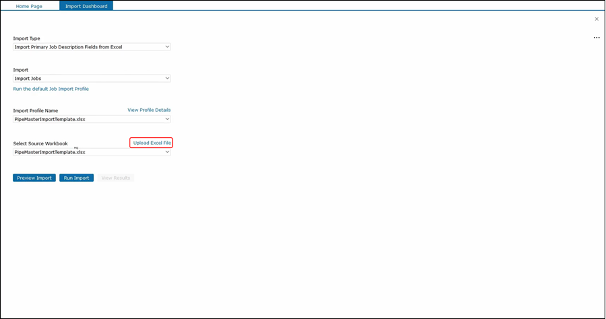Image resolution: width=606 pixels, height=319 pixels.
Task: Close the Import Dashboard panel with X
Action: (x=597, y=19)
